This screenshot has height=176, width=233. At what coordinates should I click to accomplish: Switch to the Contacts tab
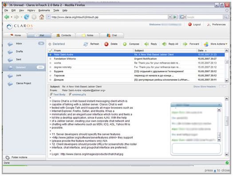[x=63, y=35]
